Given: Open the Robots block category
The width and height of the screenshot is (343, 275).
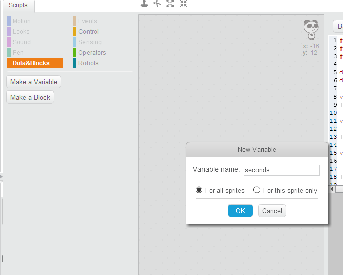Looking at the screenshot, I should pos(85,63).
